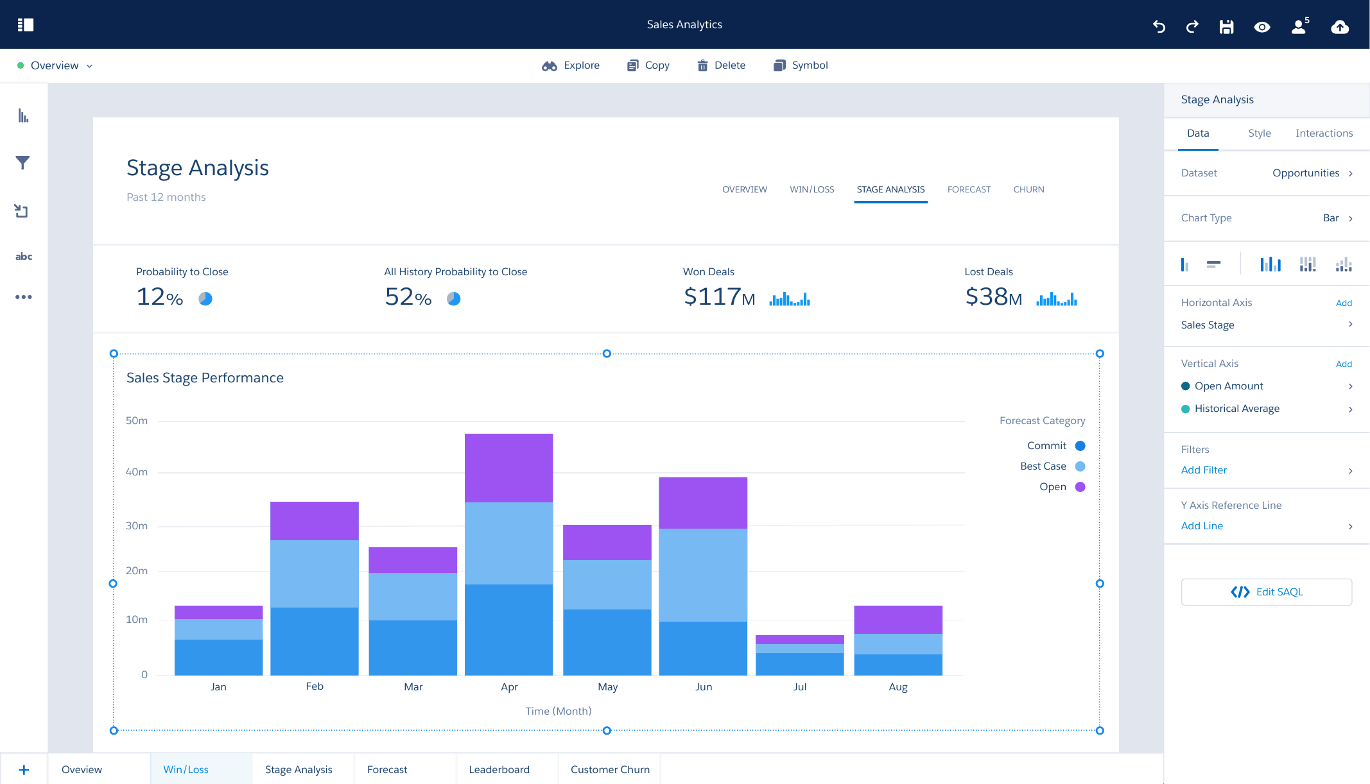Viewport: 1370px width, 784px height.
Task: Click the Best Case legend color dot
Action: point(1080,466)
